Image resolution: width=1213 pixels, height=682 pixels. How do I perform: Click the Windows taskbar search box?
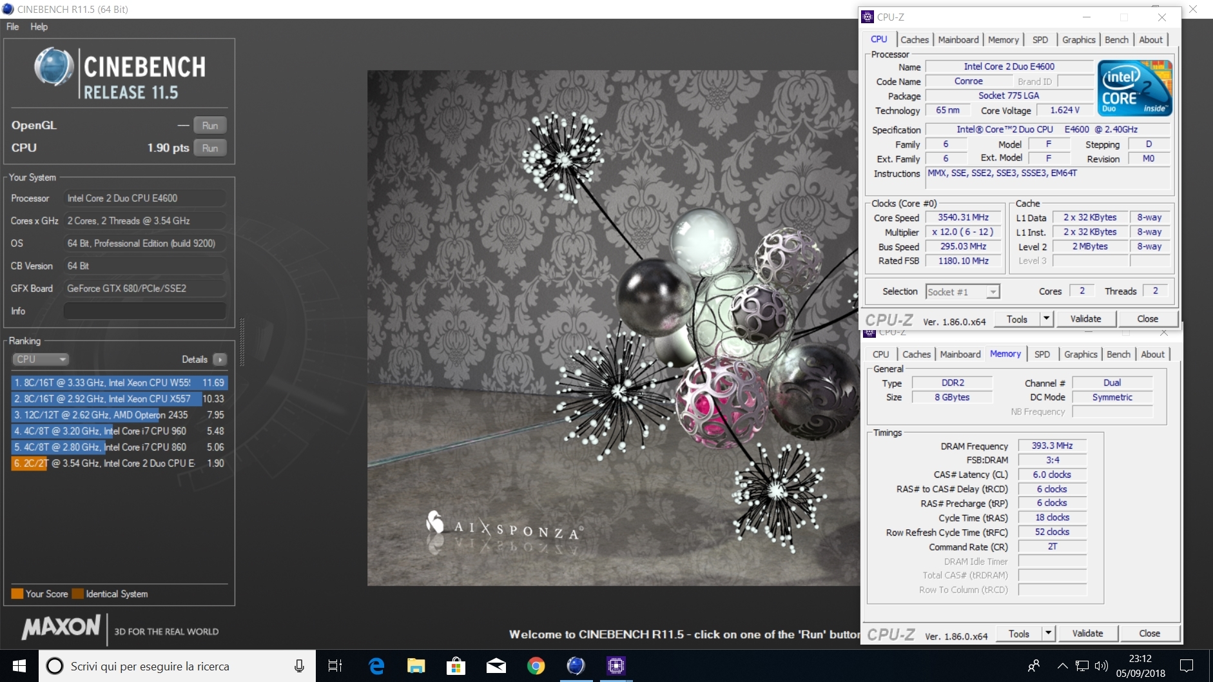tap(177, 666)
